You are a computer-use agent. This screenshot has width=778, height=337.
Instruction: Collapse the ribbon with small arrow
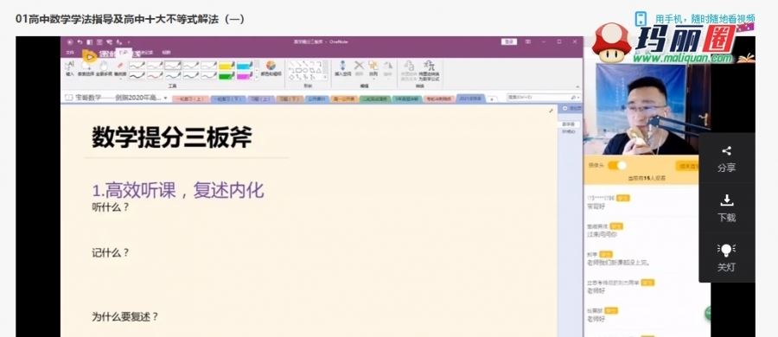(577, 86)
